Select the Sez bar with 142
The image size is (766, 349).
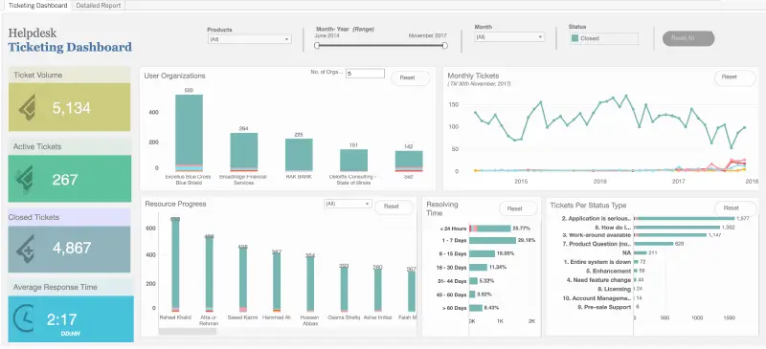tap(409, 161)
